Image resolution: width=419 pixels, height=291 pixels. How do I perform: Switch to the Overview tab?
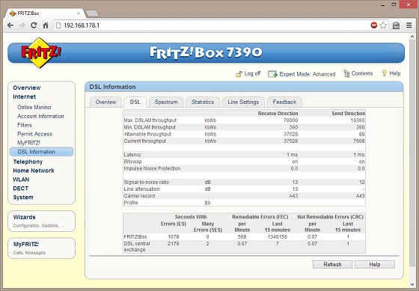click(x=105, y=102)
